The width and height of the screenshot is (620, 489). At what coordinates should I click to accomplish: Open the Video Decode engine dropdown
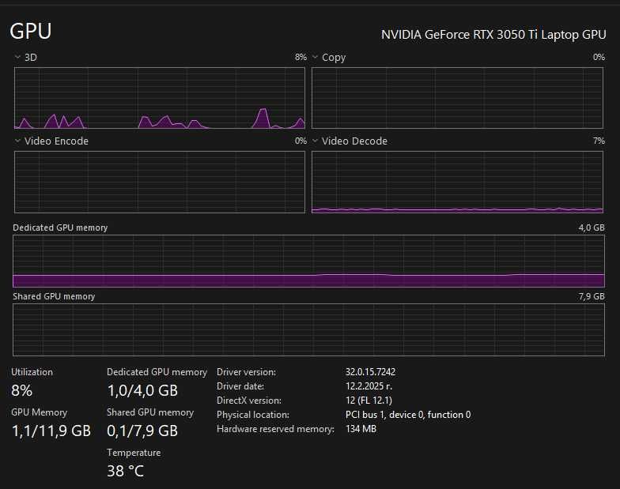[x=315, y=141]
